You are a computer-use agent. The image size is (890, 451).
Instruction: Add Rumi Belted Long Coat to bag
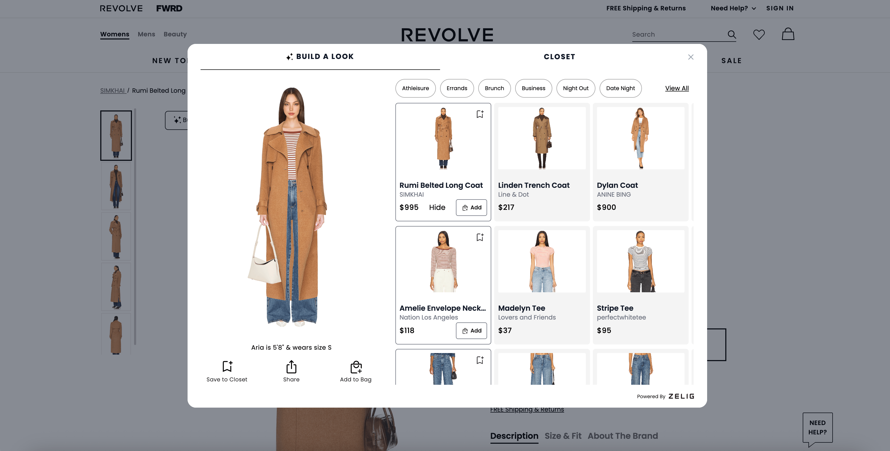pos(471,207)
